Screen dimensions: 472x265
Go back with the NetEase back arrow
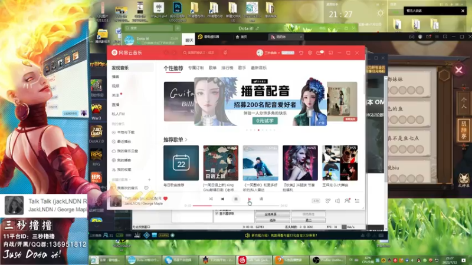coord(166,52)
